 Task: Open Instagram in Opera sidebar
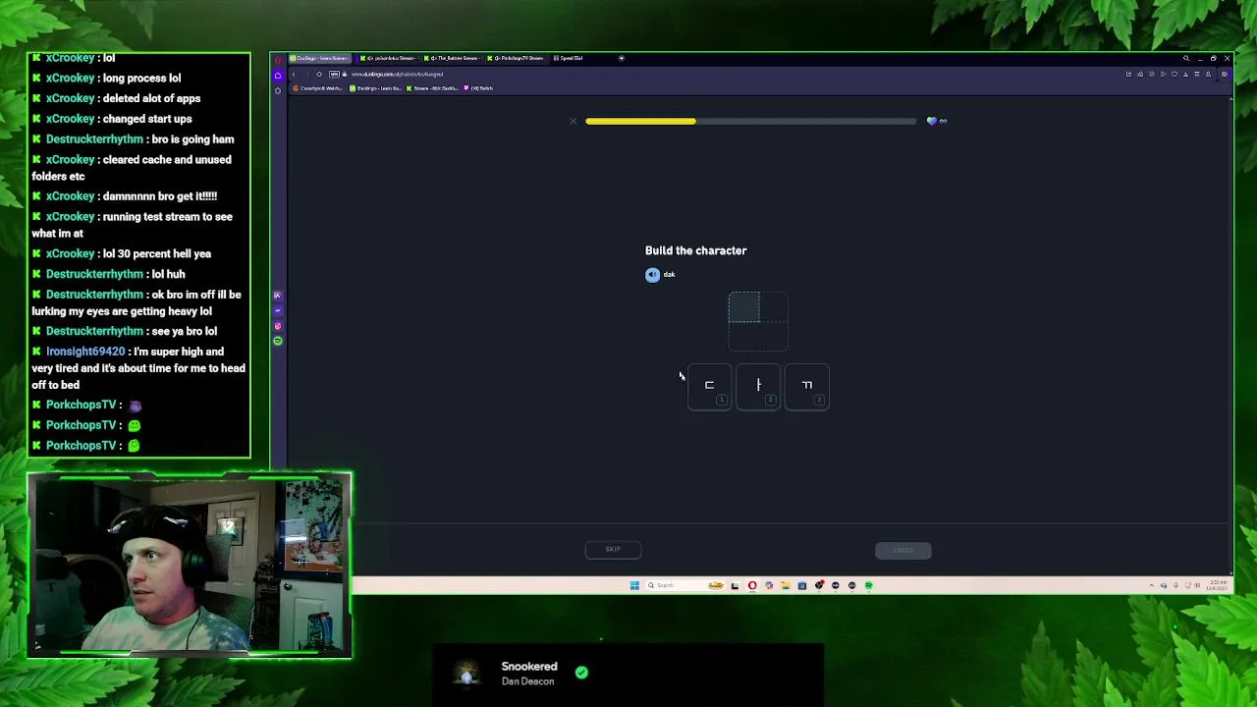(x=278, y=326)
